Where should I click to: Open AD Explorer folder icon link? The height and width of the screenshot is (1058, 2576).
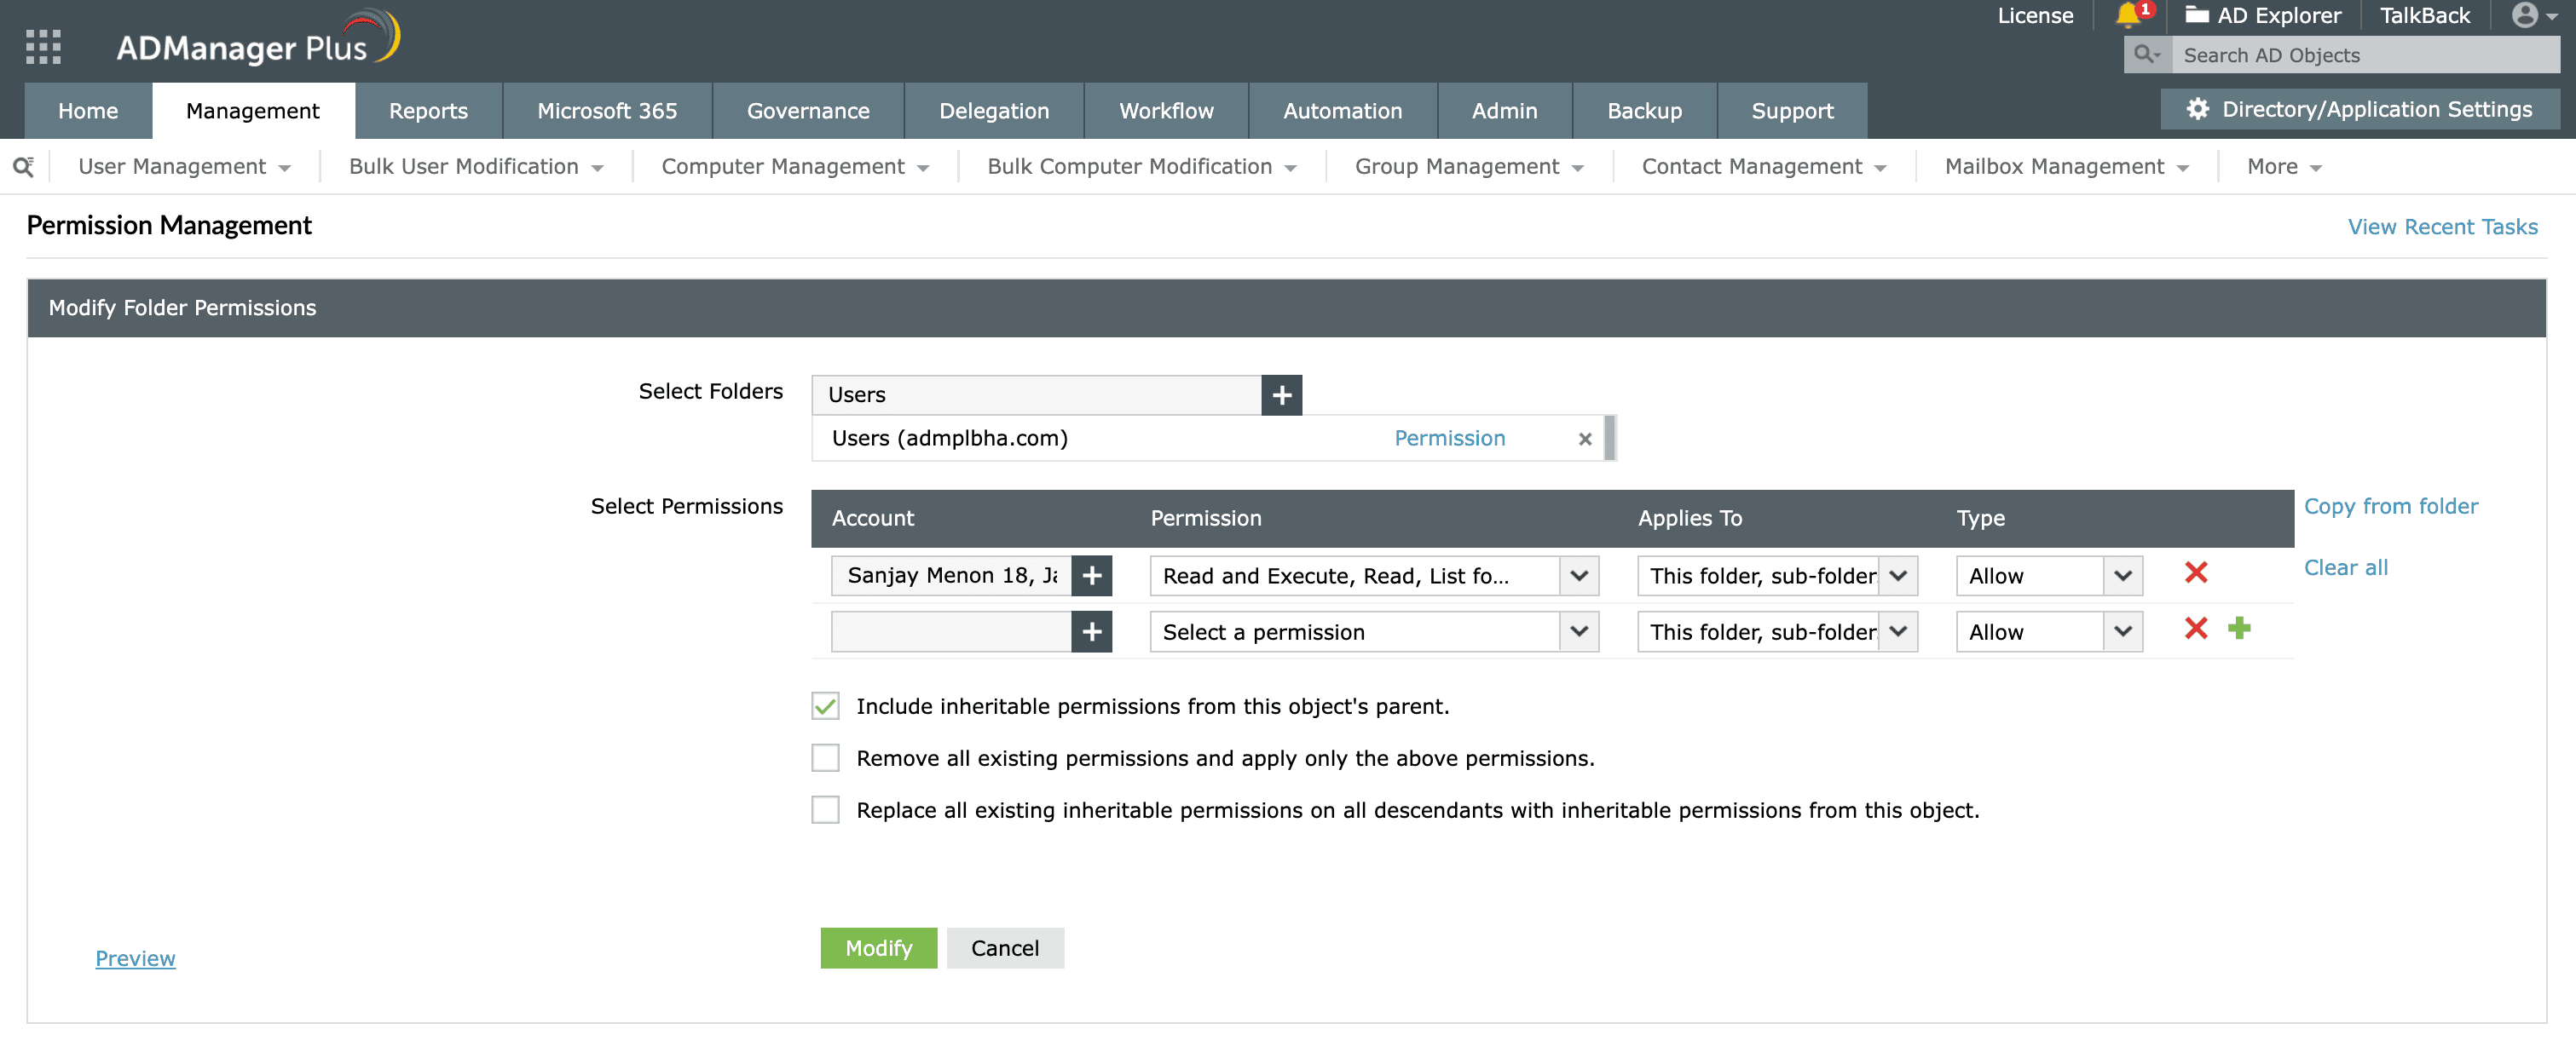2262,15
